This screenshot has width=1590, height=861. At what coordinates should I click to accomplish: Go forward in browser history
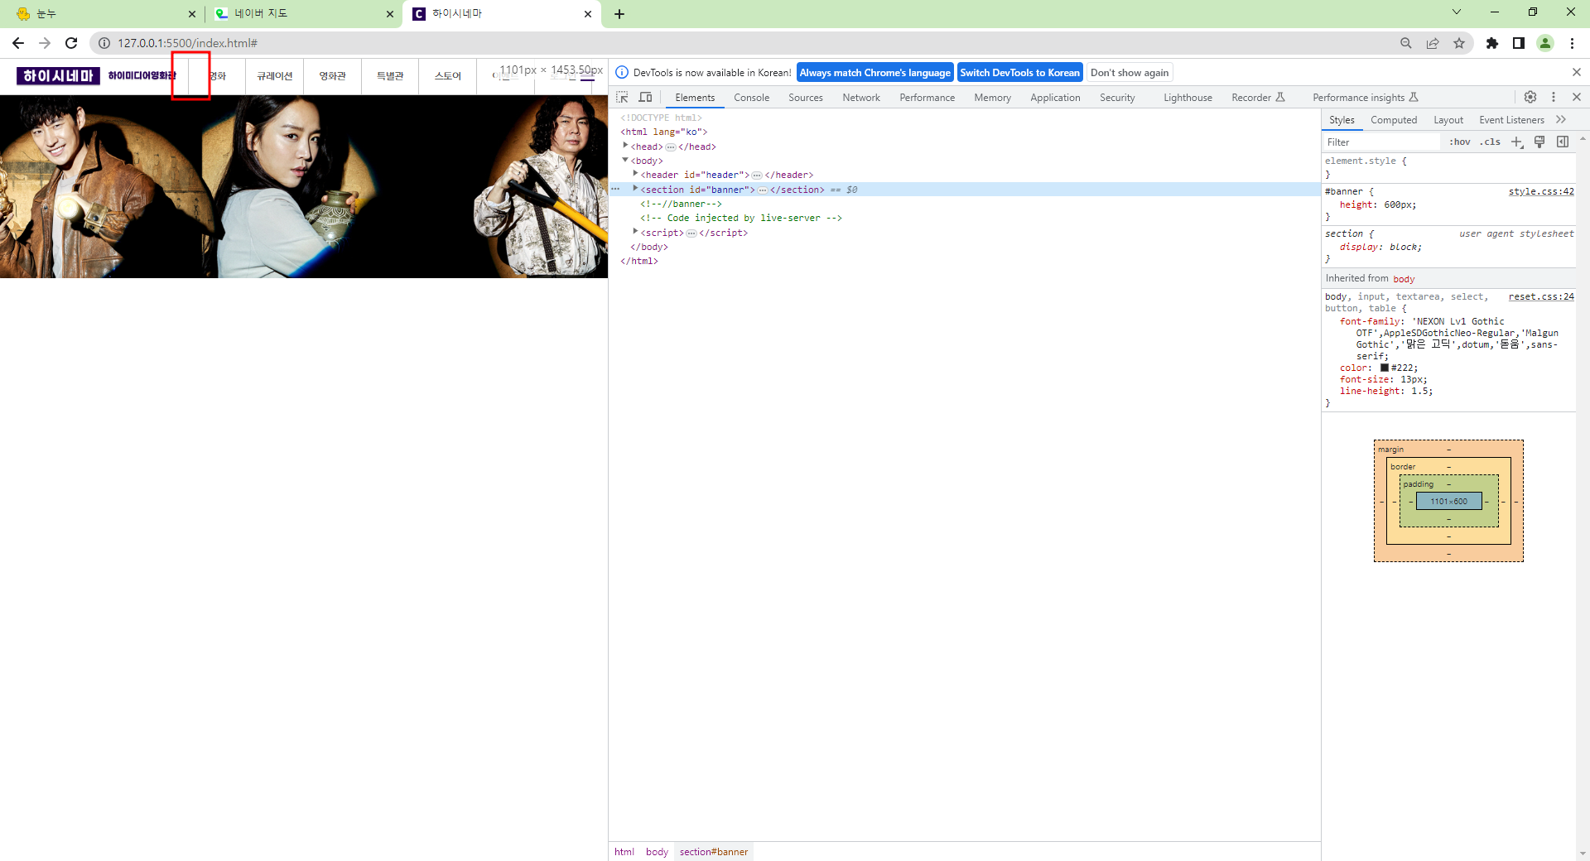(x=45, y=43)
